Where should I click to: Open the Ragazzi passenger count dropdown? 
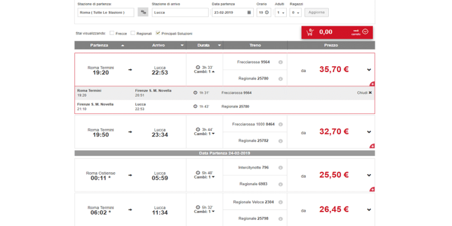(296, 12)
